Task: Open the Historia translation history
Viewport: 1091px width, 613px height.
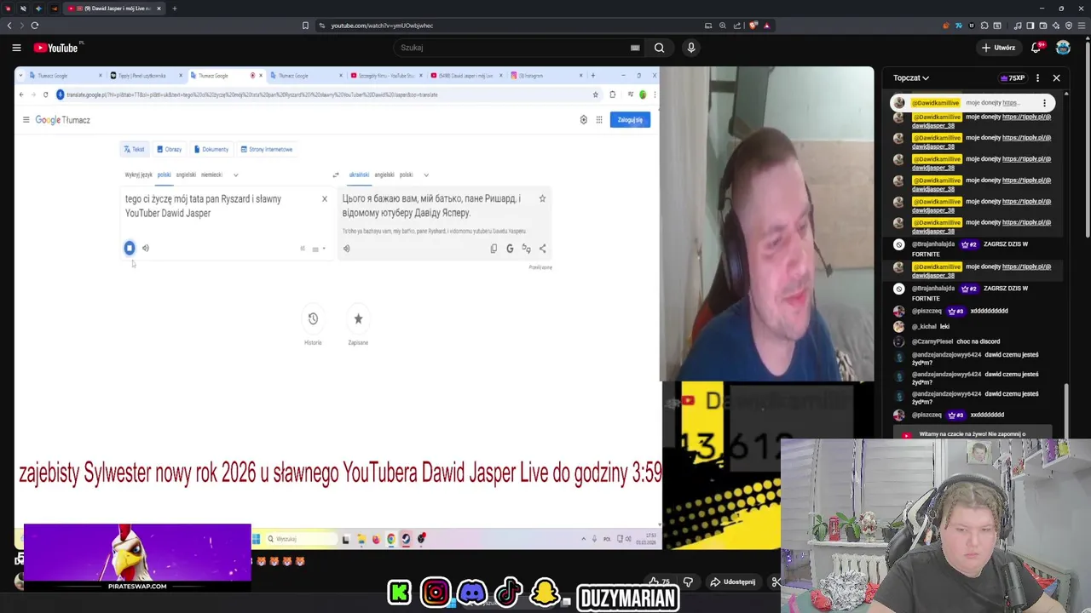Action: (x=313, y=326)
